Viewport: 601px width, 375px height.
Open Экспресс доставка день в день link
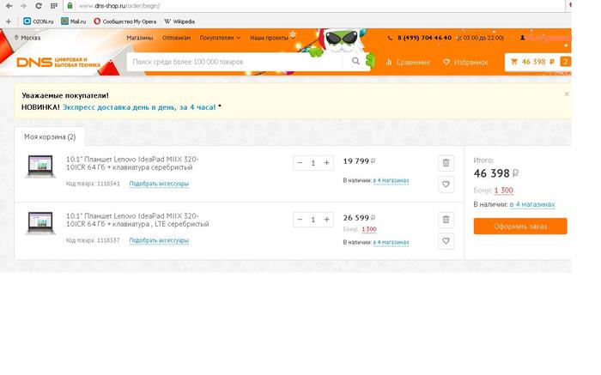click(x=139, y=107)
